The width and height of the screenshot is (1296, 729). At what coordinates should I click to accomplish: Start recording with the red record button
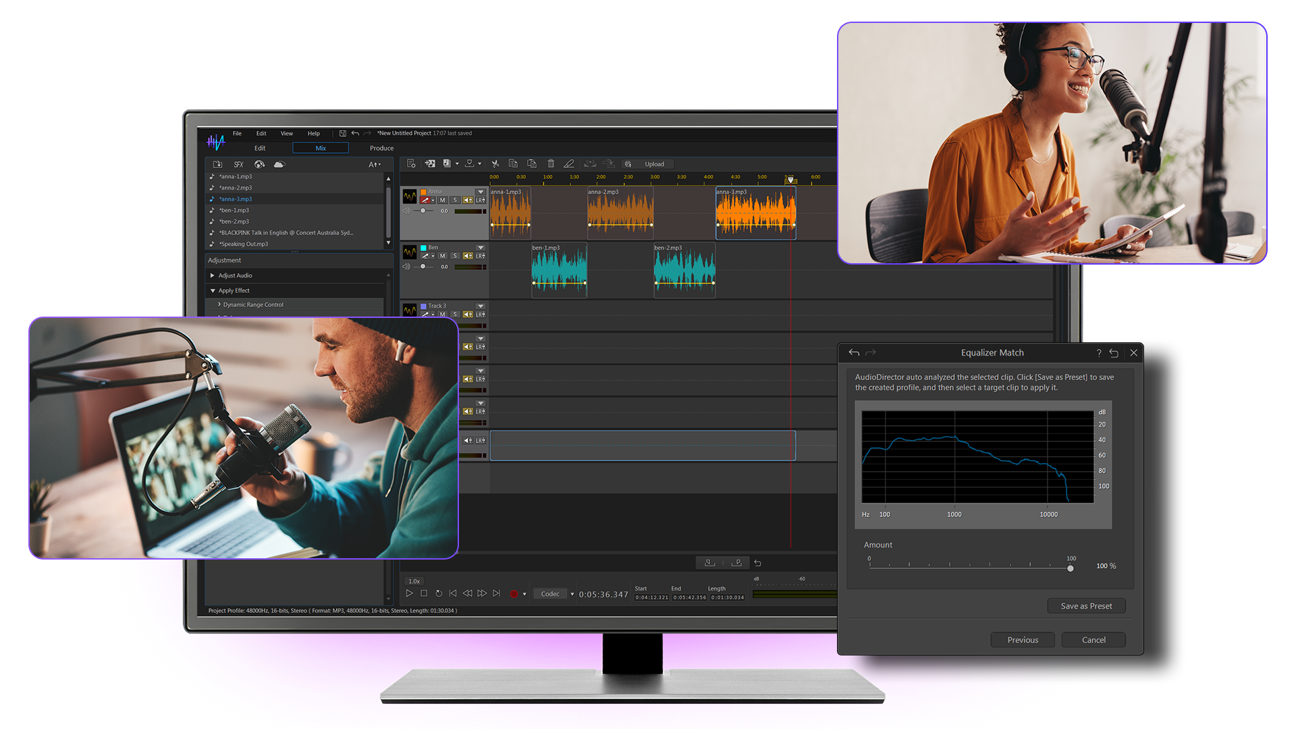514,594
